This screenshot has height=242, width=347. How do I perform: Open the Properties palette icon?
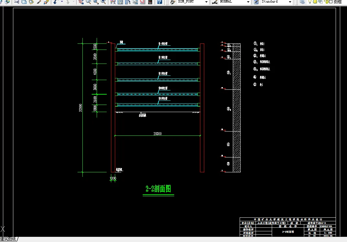click(x=113, y=2)
